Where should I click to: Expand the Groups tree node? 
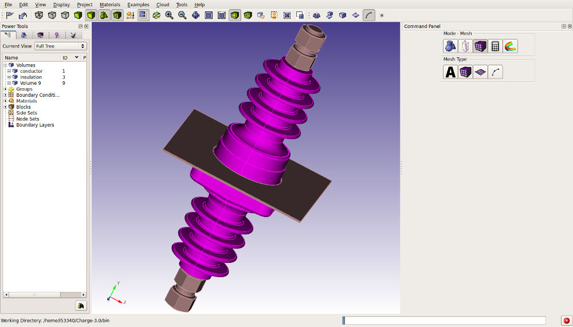click(5, 89)
